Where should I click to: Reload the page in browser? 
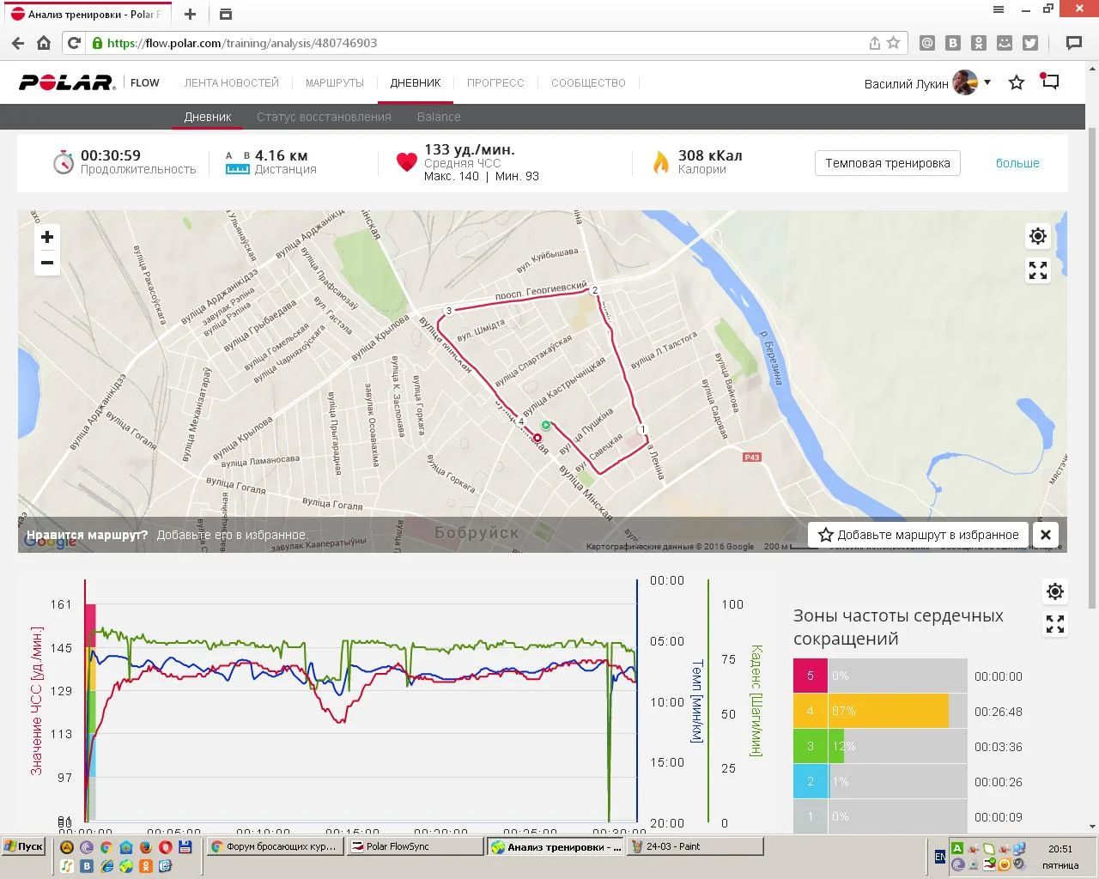tap(74, 43)
